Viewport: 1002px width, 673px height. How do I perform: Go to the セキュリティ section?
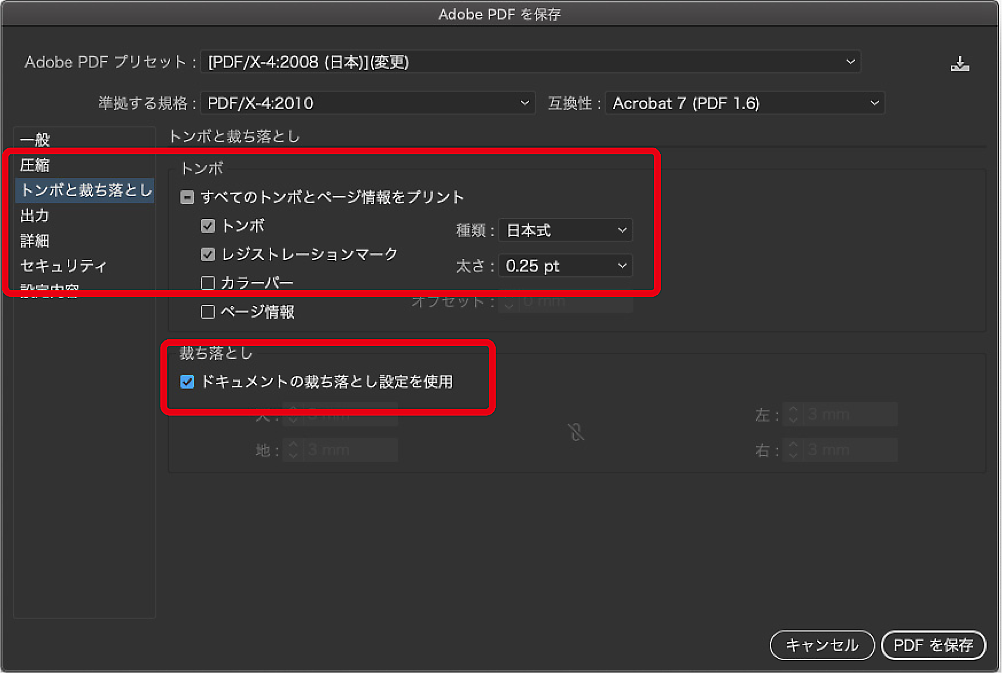pos(63,266)
